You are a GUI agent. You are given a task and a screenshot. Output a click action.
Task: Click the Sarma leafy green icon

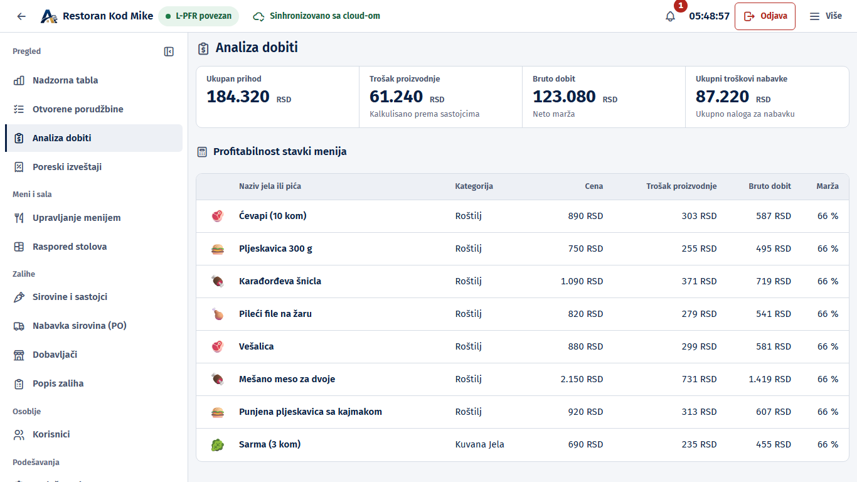[217, 444]
